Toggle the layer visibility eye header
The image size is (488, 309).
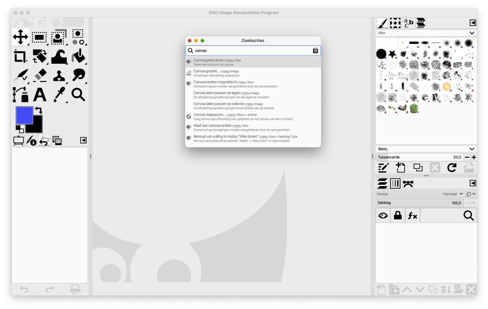click(x=383, y=216)
